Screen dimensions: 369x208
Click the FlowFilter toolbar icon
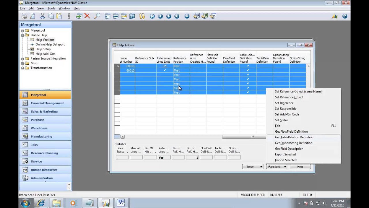tap(124, 16)
